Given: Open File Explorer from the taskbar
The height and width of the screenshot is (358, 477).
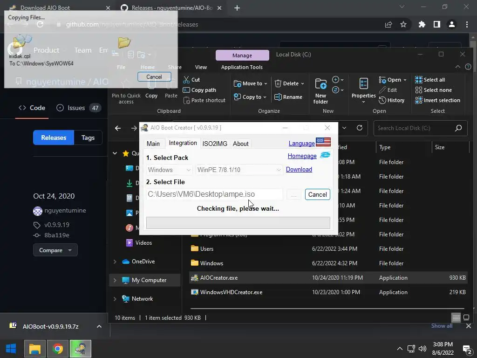Looking at the screenshot, I should [x=35, y=349].
